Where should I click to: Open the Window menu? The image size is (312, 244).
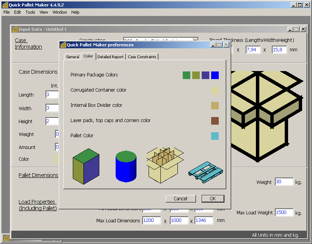(x=60, y=12)
